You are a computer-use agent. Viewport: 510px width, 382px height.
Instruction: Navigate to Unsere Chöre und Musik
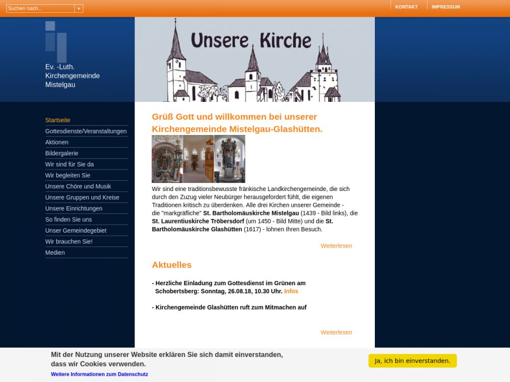[x=78, y=186]
